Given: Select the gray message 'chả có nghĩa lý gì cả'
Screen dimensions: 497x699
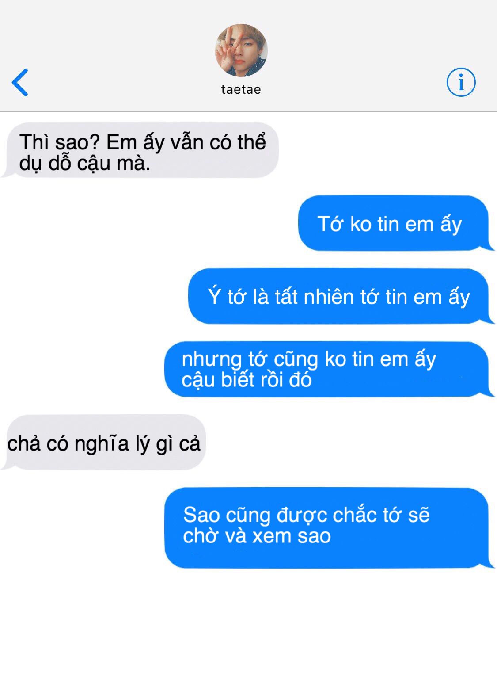Looking at the screenshot, I should pyautogui.click(x=104, y=443).
